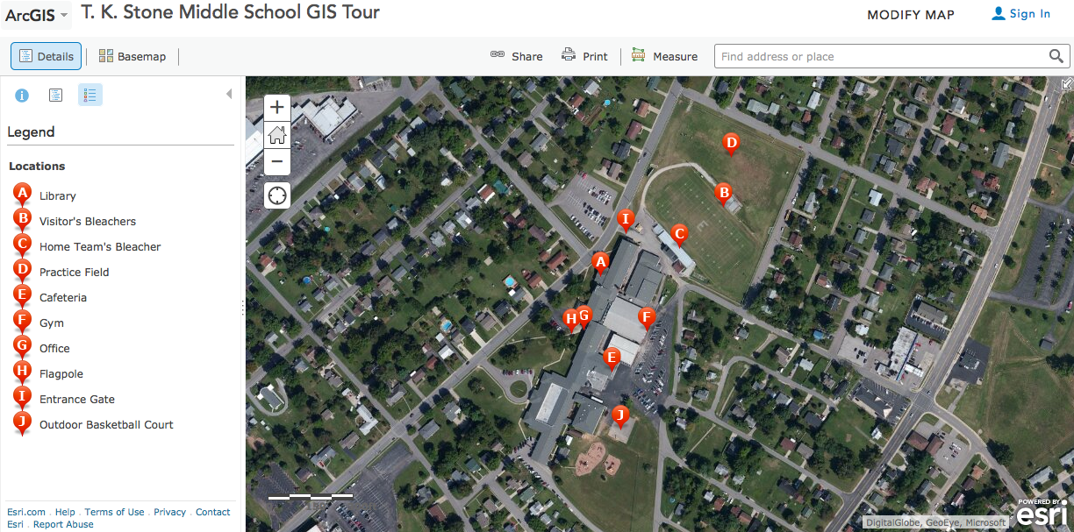This screenshot has width=1074, height=532.
Task: Open the Measure tool
Action: pyautogui.click(x=664, y=56)
